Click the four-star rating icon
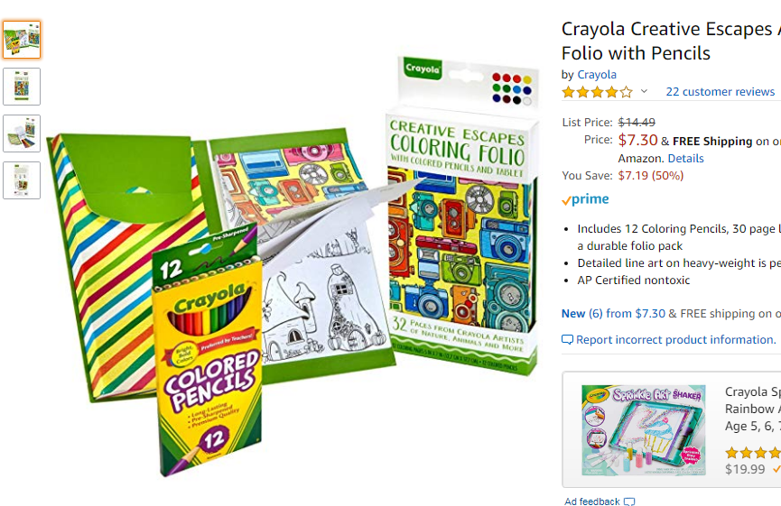Screen dimensions: 781x506 (597, 91)
